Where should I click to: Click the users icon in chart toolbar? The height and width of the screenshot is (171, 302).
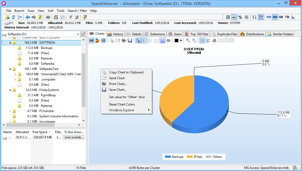click(214, 41)
